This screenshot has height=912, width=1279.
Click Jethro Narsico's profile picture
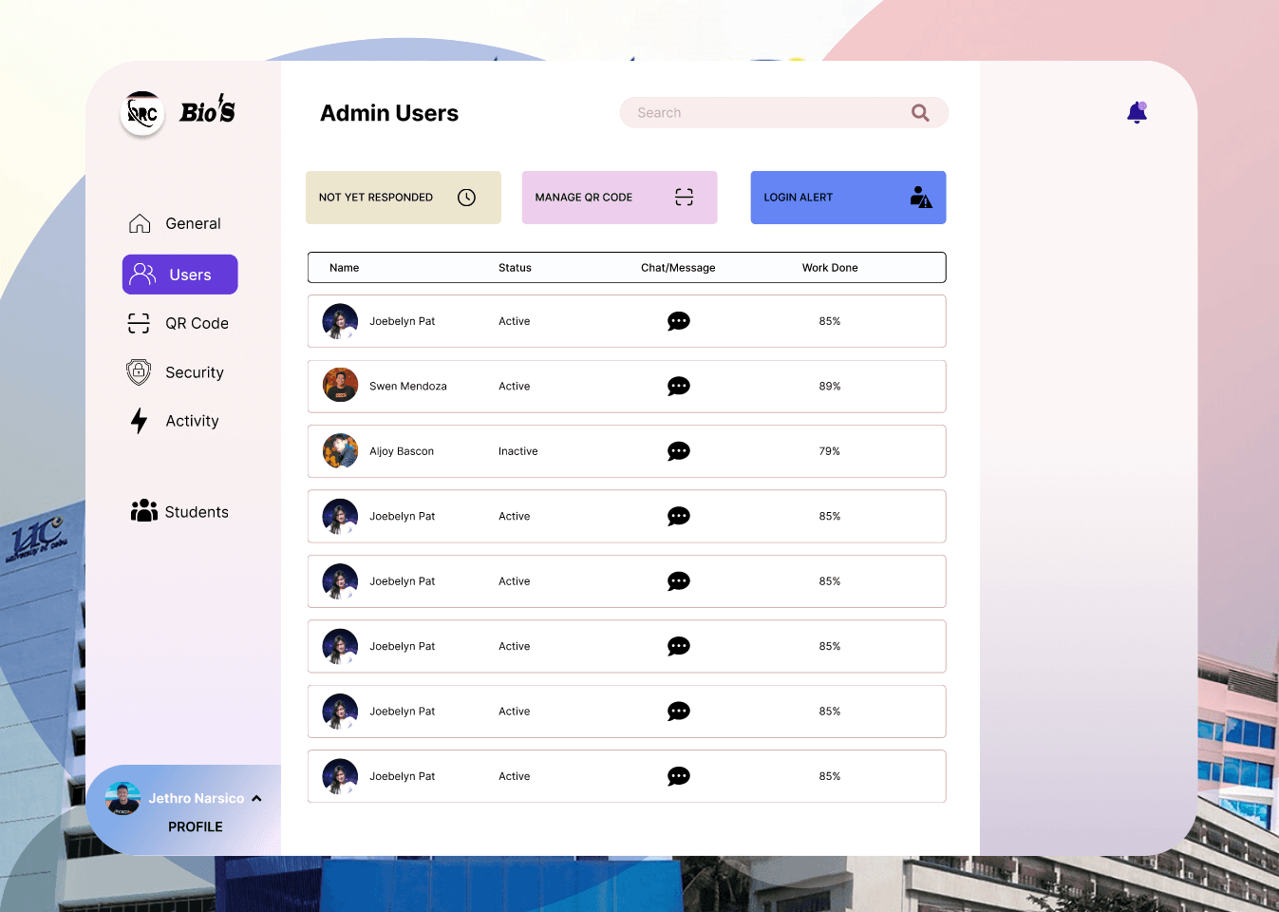pos(122,799)
